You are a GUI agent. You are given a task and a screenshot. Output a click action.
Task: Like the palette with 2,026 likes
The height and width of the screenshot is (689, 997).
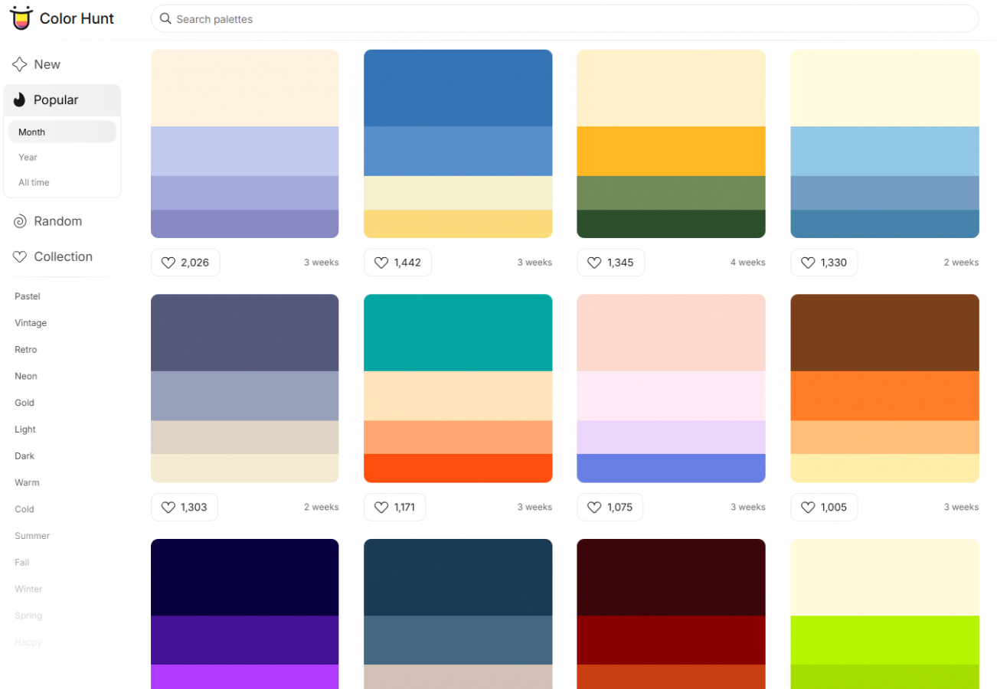(185, 263)
